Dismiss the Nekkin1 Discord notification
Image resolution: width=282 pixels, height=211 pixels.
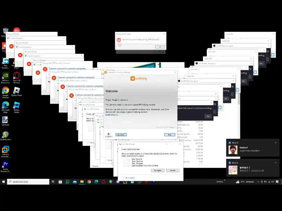coord(275,143)
